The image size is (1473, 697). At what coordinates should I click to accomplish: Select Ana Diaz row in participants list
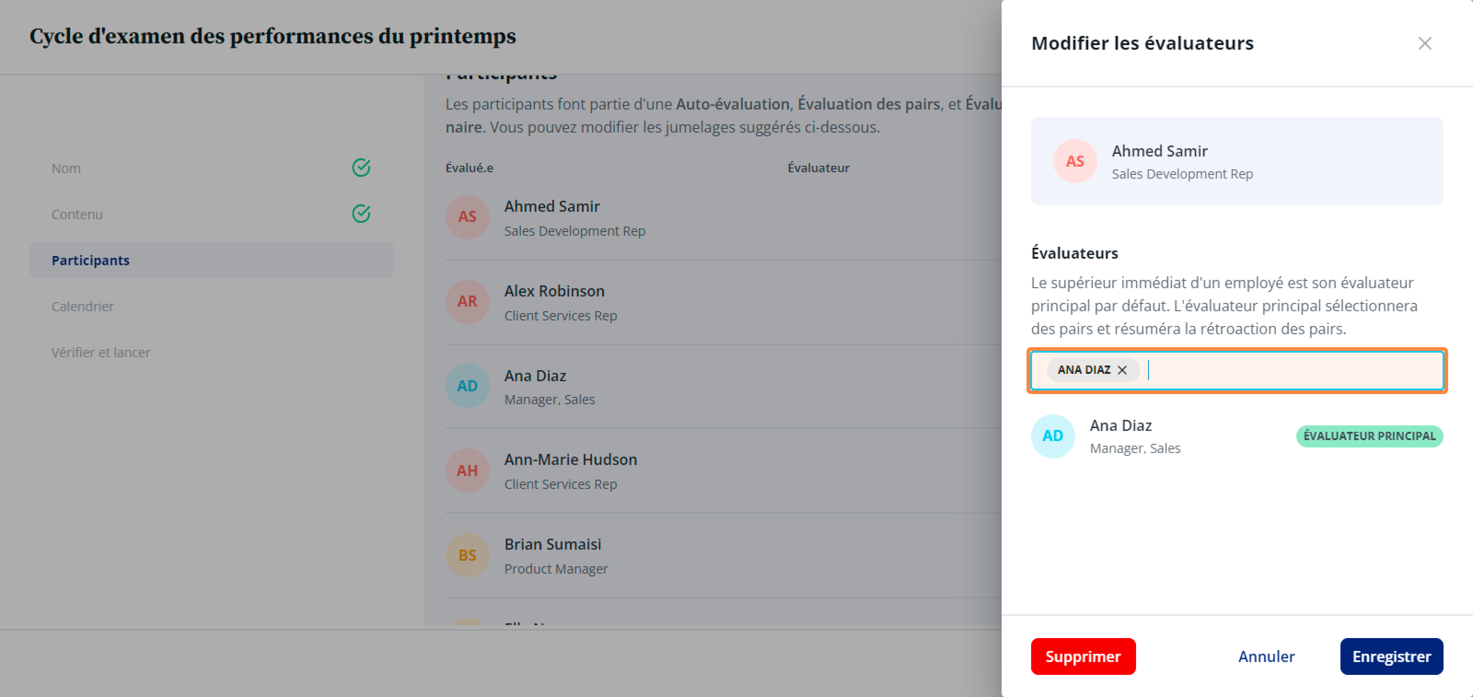click(723, 386)
